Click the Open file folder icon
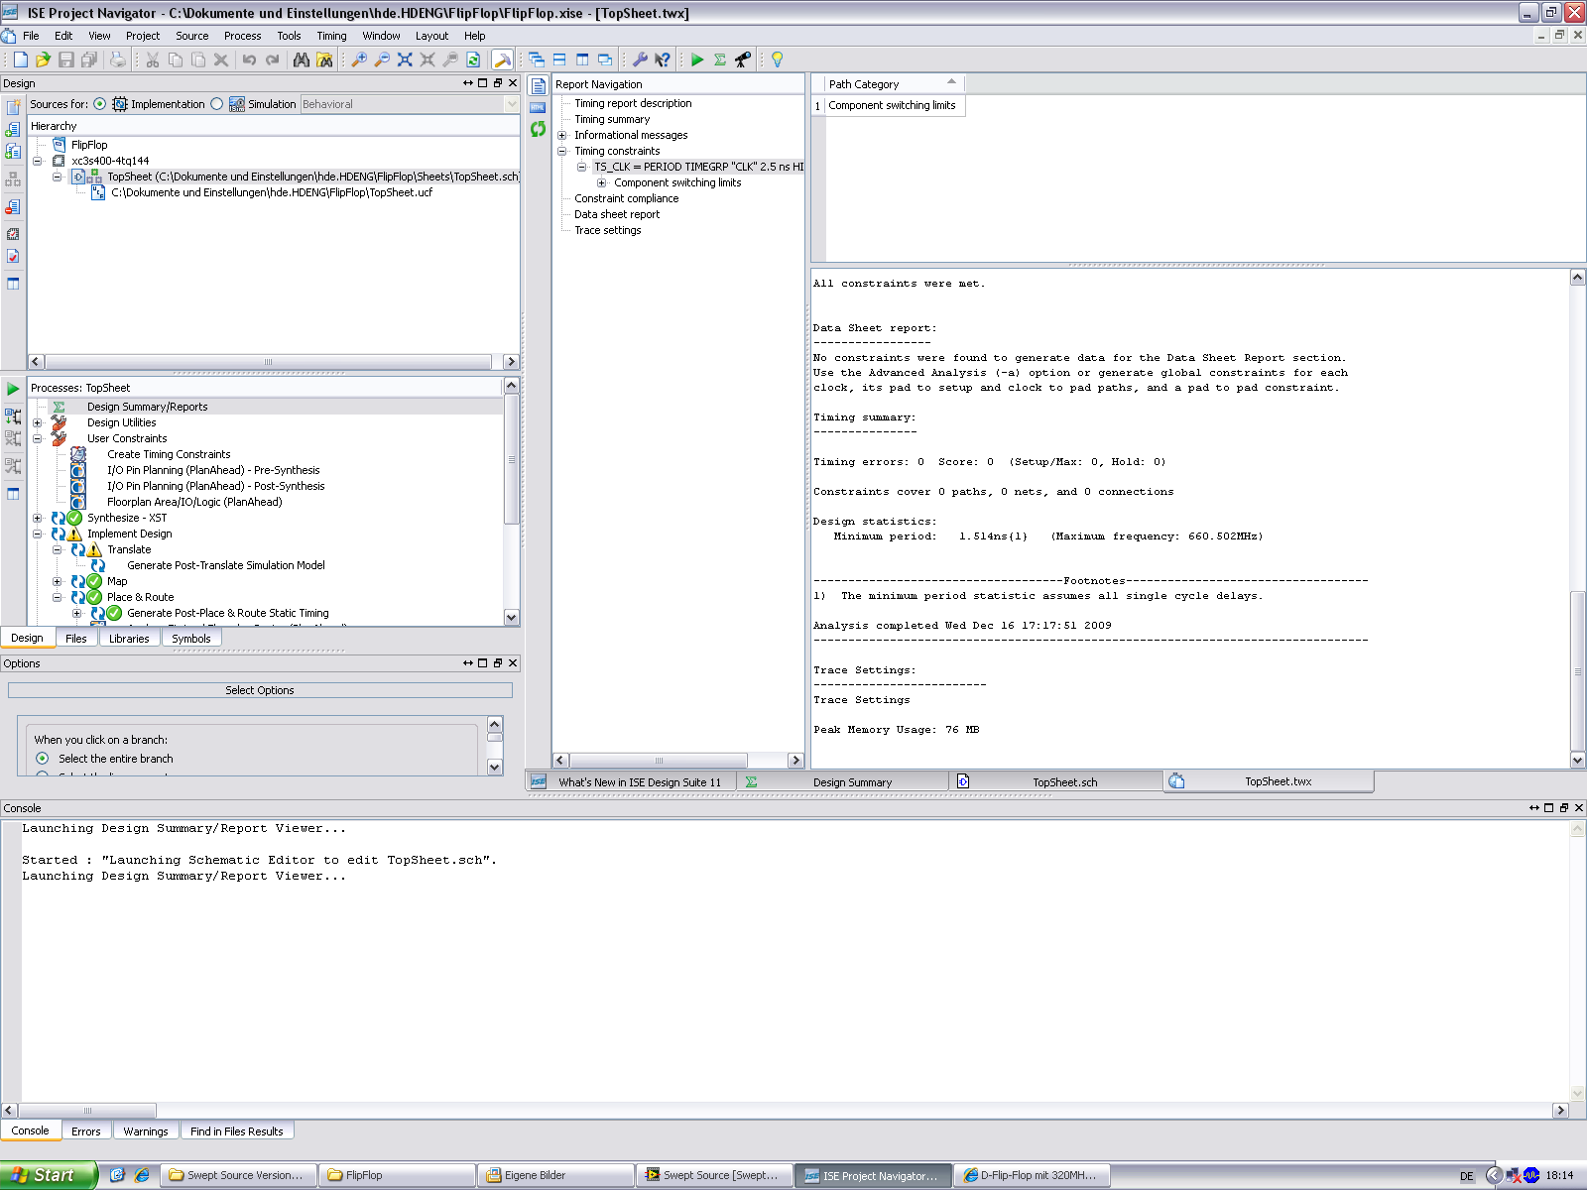Image resolution: width=1587 pixels, height=1190 pixels. pos(43,59)
